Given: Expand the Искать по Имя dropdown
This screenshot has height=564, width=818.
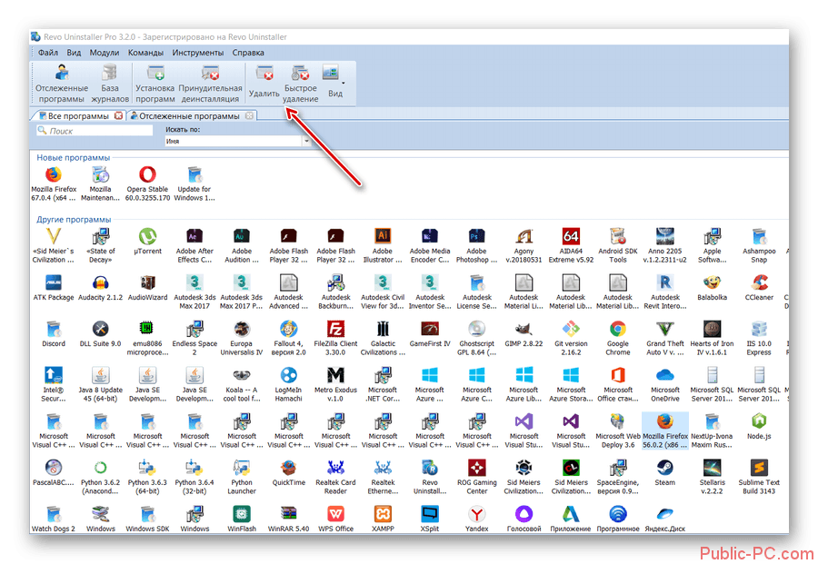Looking at the screenshot, I should coord(306,142).
